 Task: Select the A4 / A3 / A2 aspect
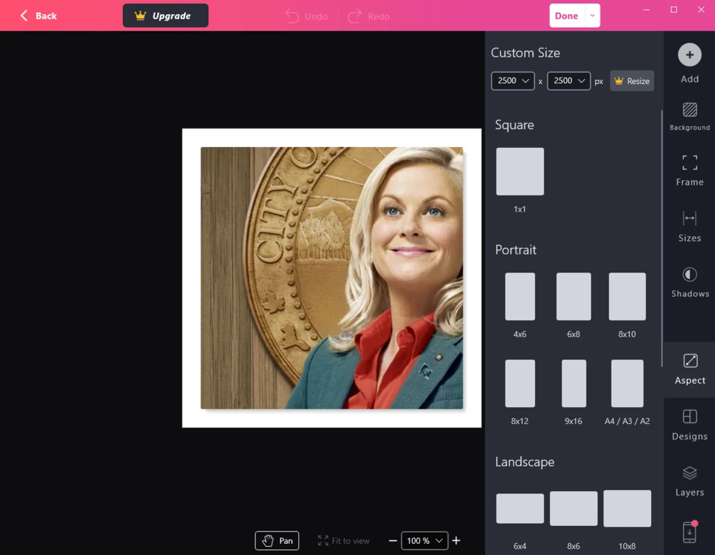tap(627, 383)
